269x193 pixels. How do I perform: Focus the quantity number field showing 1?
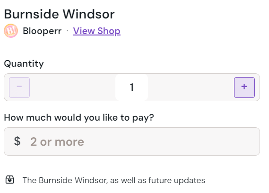pyautogui.click(x=131, y=87)
